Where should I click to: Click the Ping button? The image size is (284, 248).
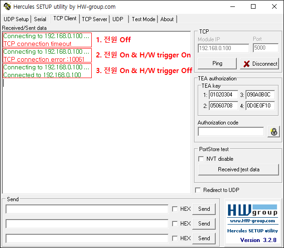pos(217,63)
